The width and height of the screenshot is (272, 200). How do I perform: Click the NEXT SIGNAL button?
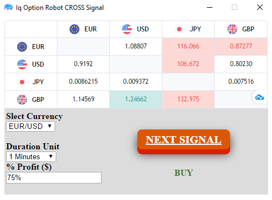(x=184, y=142)
